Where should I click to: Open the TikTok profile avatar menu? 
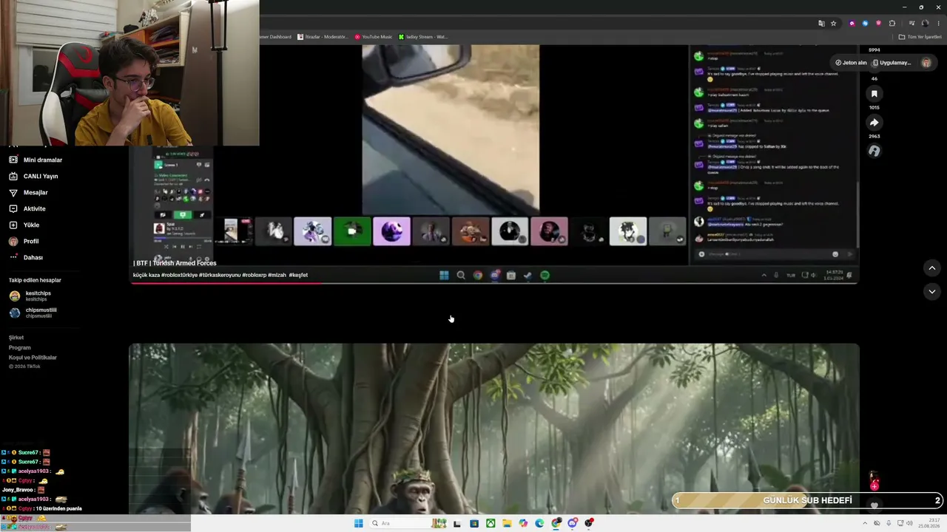[x=926, y=63]
